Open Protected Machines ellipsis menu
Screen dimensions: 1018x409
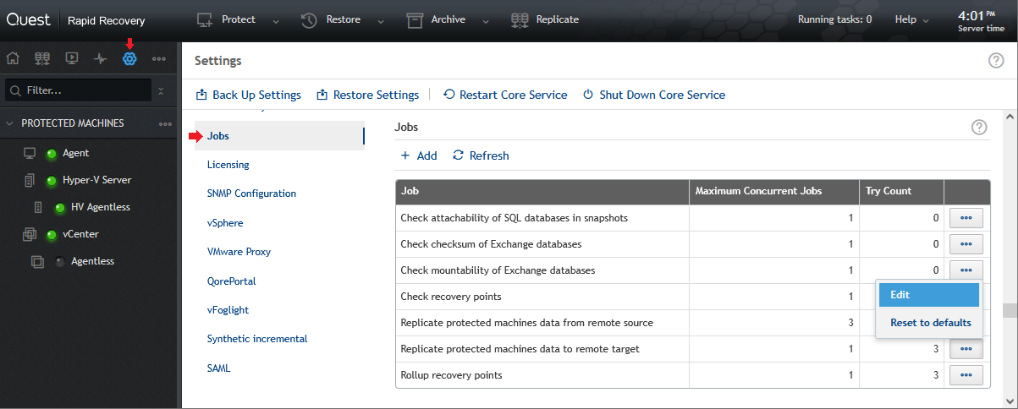166,124
